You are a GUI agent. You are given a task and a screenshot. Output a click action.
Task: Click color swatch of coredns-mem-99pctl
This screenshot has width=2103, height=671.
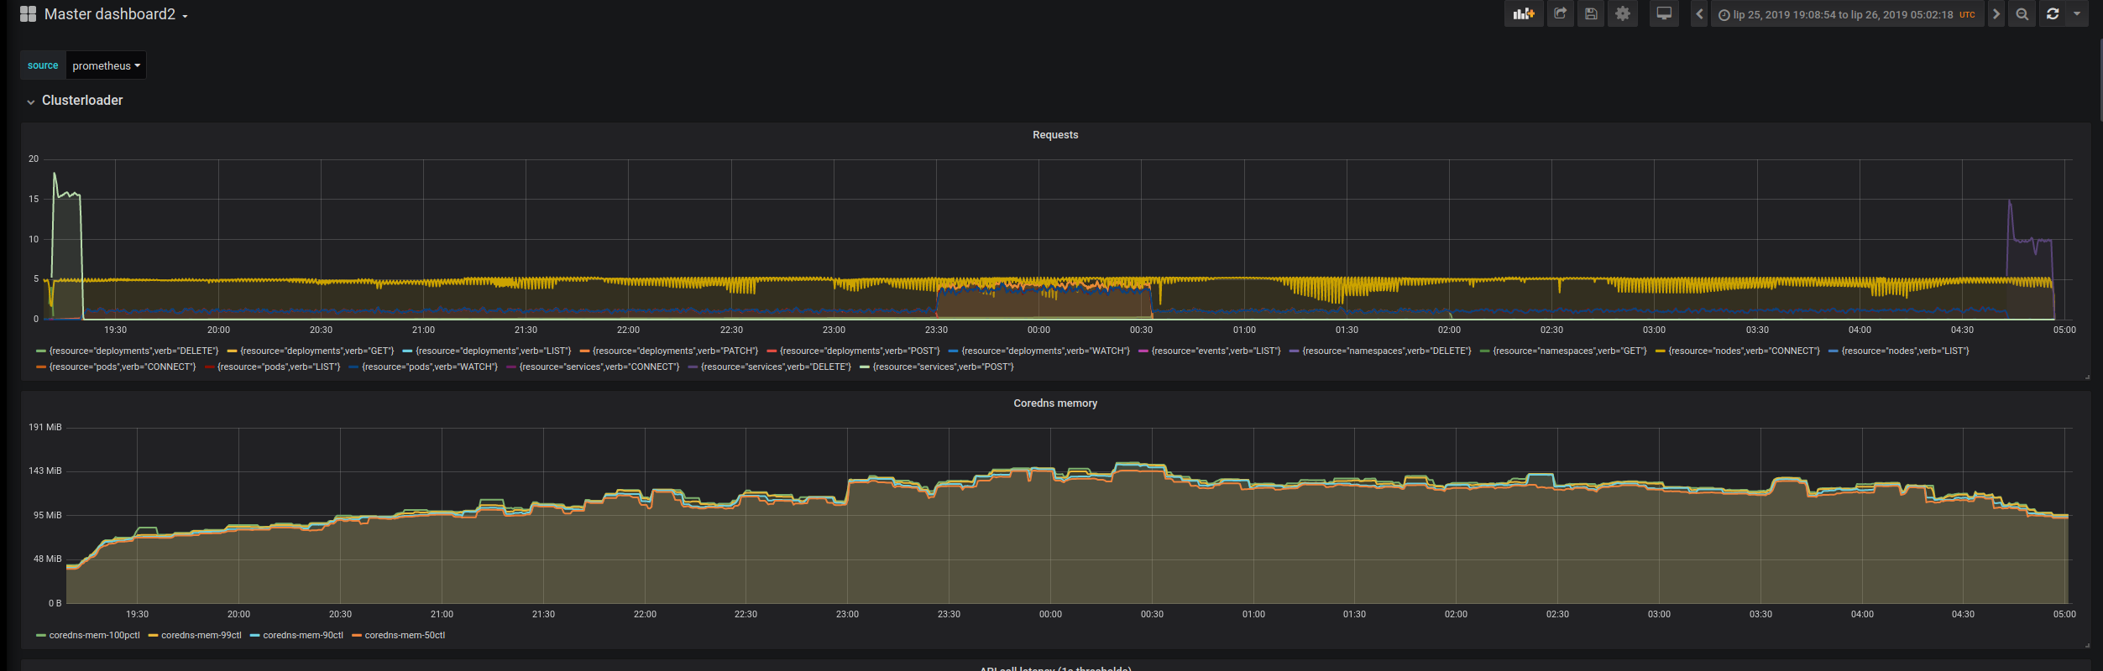coord(153,636)
